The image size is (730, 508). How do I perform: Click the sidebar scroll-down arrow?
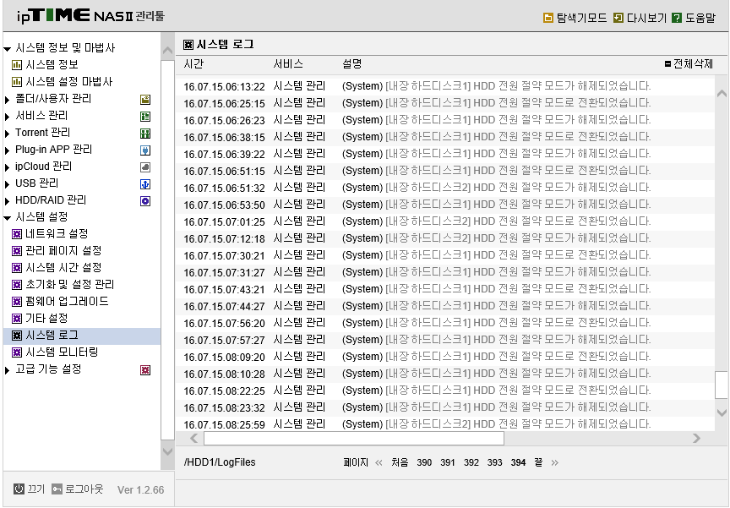point(167,451)
